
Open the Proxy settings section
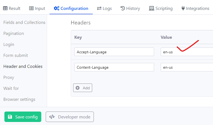coord(9,77)
